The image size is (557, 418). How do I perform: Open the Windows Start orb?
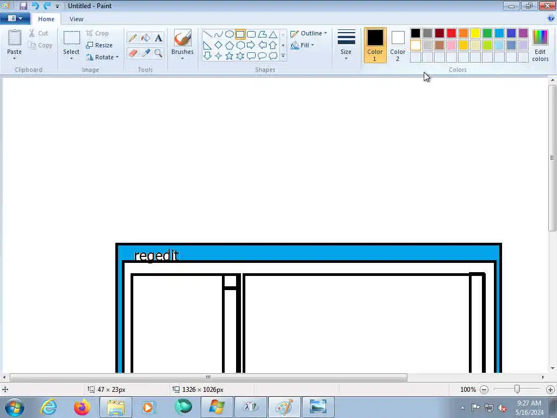[x=15, y=407]
